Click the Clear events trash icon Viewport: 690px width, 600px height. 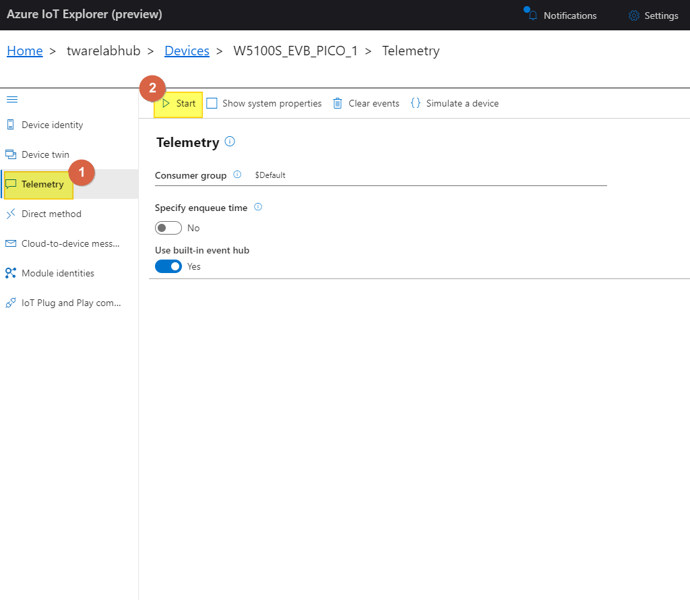pos(338,103)
